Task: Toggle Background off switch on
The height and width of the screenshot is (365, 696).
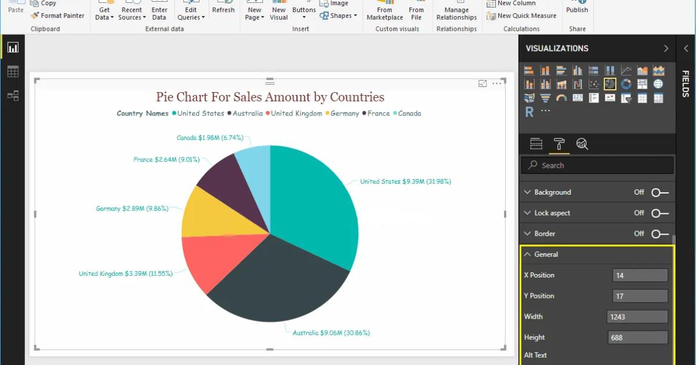Action: click(x=658, y=192)
